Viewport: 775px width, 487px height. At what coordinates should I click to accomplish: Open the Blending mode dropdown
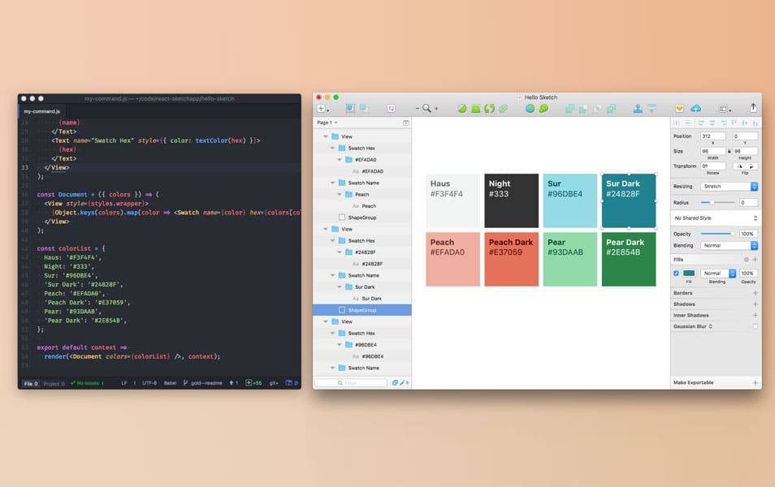point(728,245)
